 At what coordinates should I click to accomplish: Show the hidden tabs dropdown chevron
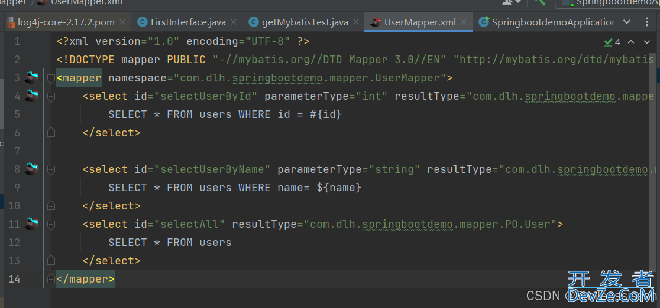point(627,22)
